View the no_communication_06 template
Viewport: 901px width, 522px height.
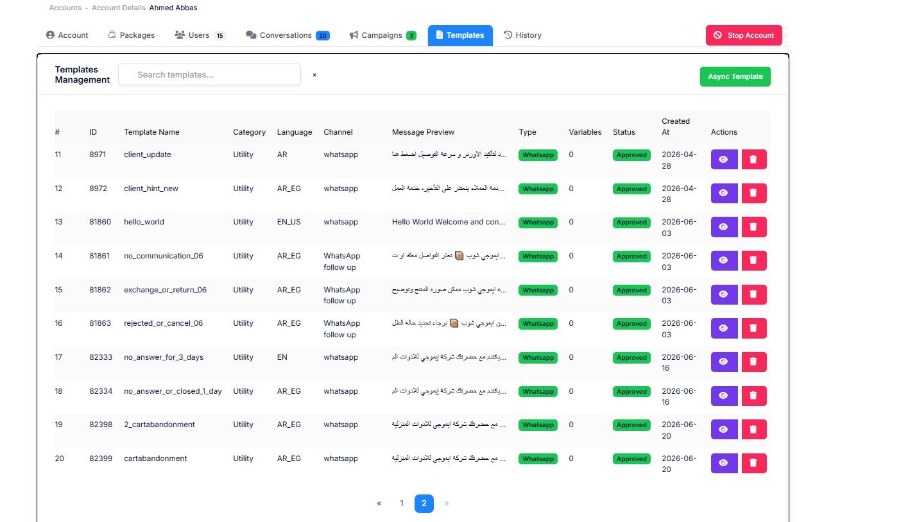(724, 260)
